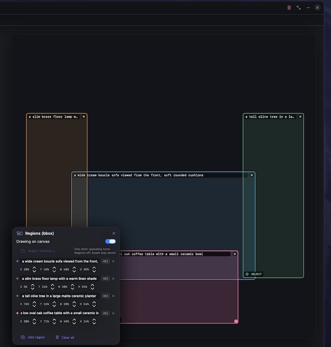331x347 pixels.
Task: Click Clear all button
Action: click(65, 337)
